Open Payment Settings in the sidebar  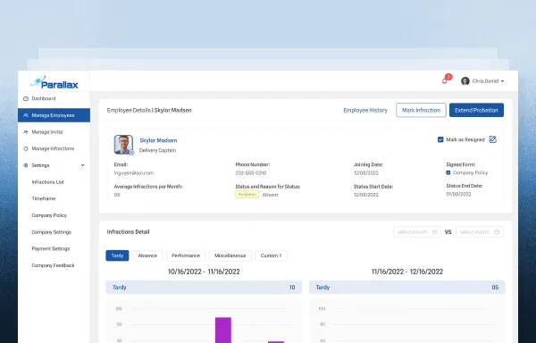click(51, 248)
